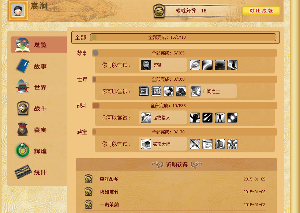
Task: Open the 统计 abacus icon
Action: point(23,172)
